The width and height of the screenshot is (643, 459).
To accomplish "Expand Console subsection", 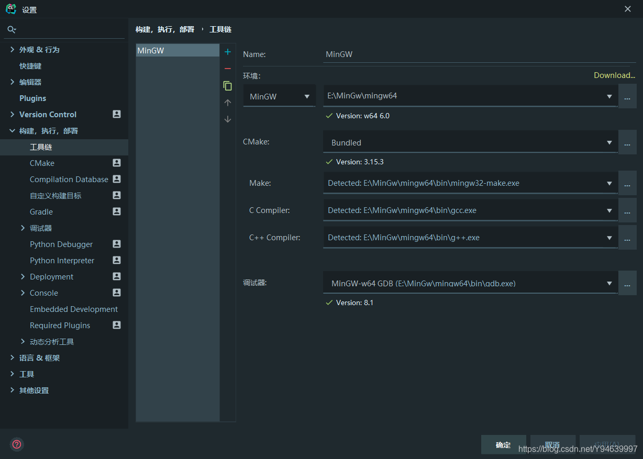I will 23,293.
